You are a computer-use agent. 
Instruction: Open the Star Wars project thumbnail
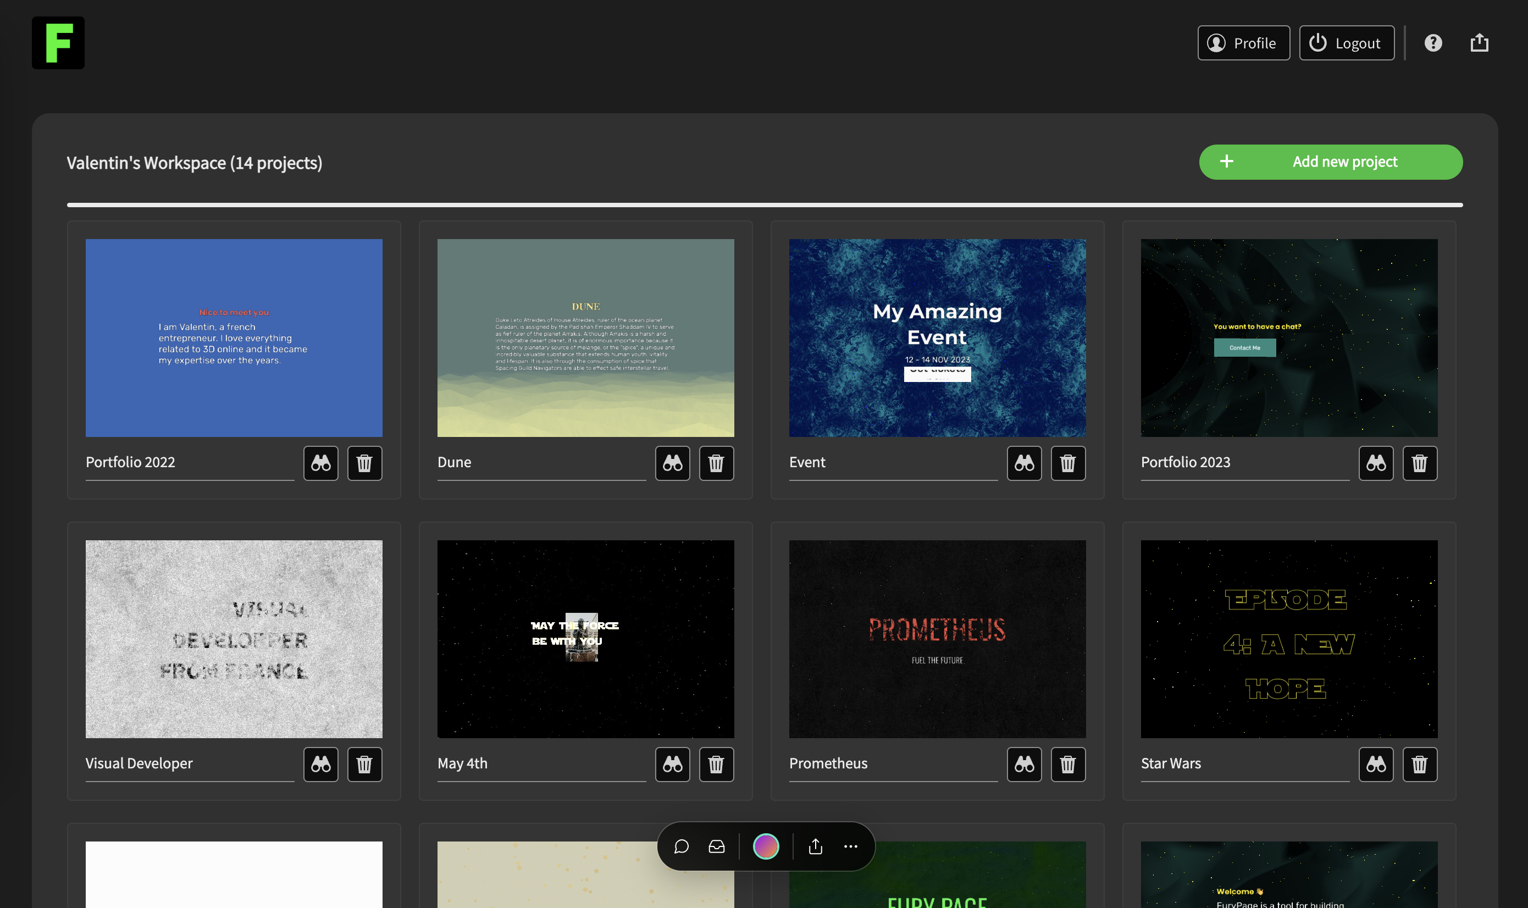pos(1289,639)
